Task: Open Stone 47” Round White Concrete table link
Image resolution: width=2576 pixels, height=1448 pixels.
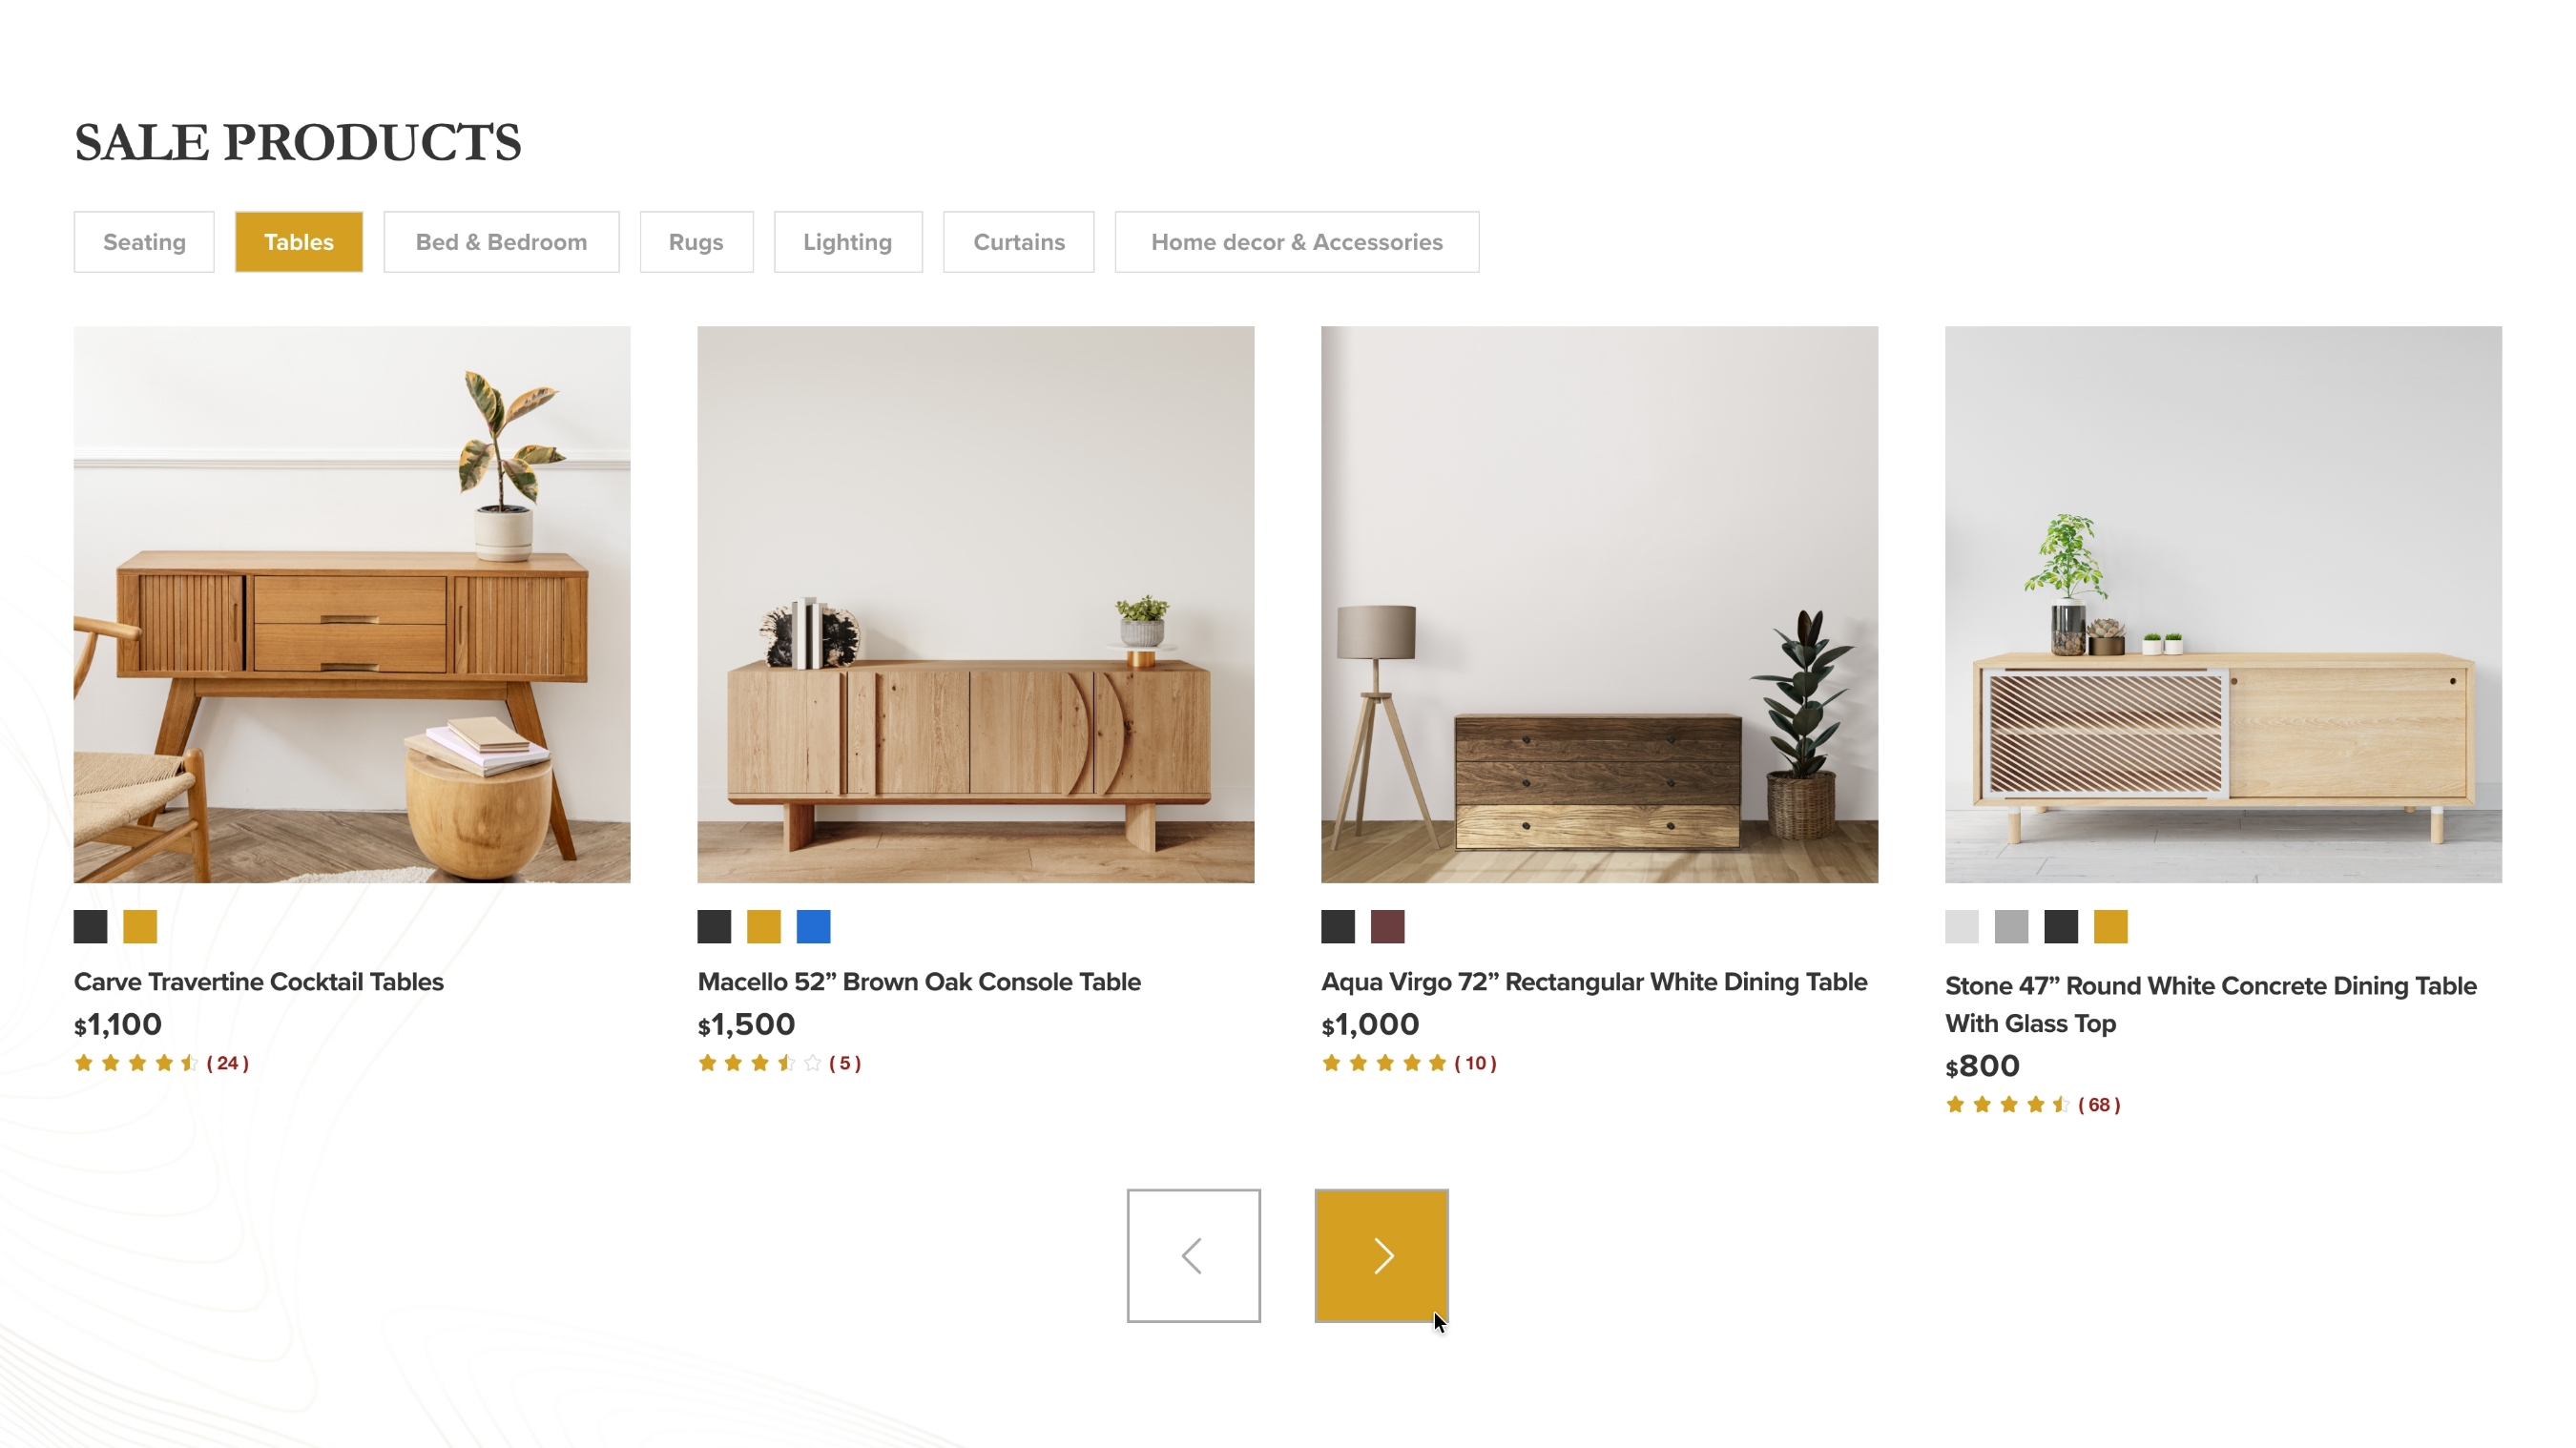Action: pos(2210,1004)
